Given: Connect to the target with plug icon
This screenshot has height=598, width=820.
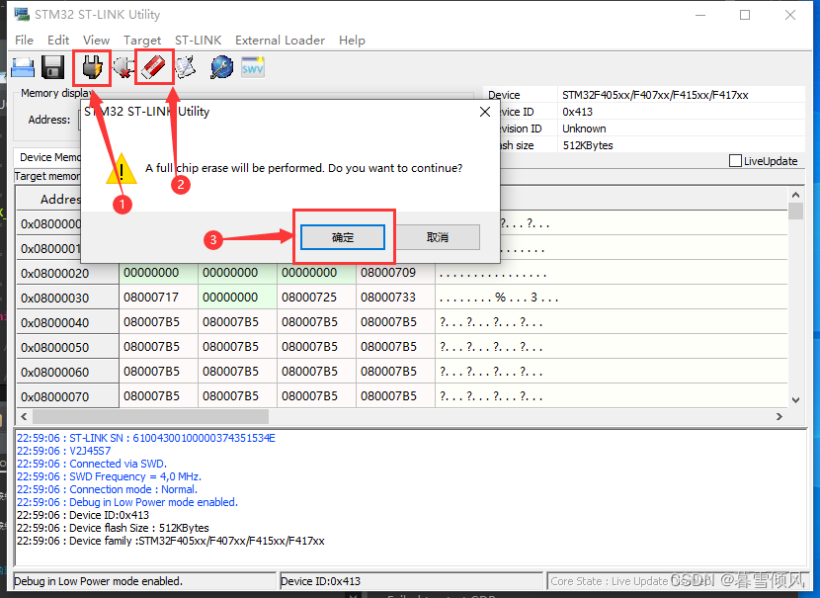Looking at the screenshot, I should point(92,67).
